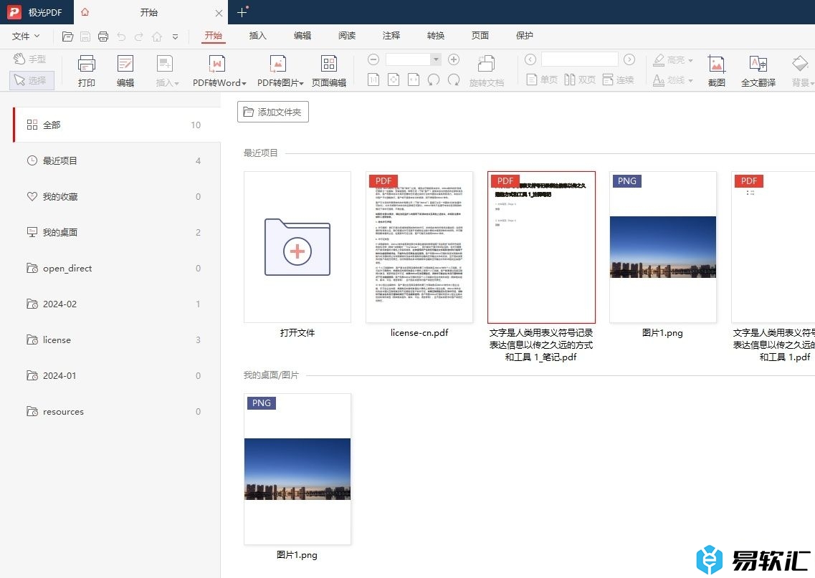Image resolution: width=815 pixels, height=578 pixels.
Task: Click the 添加文件夹 add folder button
Action: (x=273, y=112)
